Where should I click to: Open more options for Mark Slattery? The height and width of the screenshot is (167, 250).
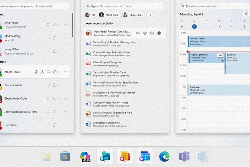coord(66,38)
